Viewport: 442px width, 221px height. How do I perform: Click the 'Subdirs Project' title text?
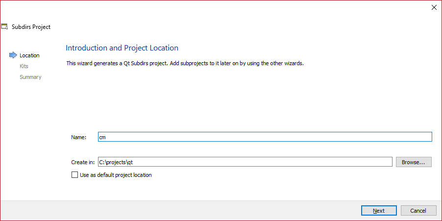(x=31, y=27)
